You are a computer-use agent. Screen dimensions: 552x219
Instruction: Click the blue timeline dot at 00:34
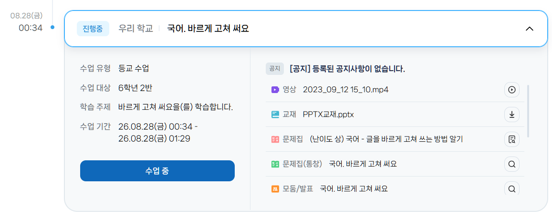[x=52, y=27]
